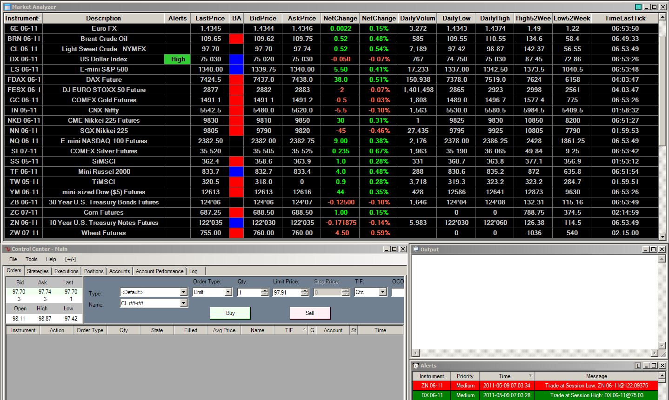Screen dimensions: 669x400
Task: Select the Wheat Futures description cell
Action: click(x=103, y=233)
